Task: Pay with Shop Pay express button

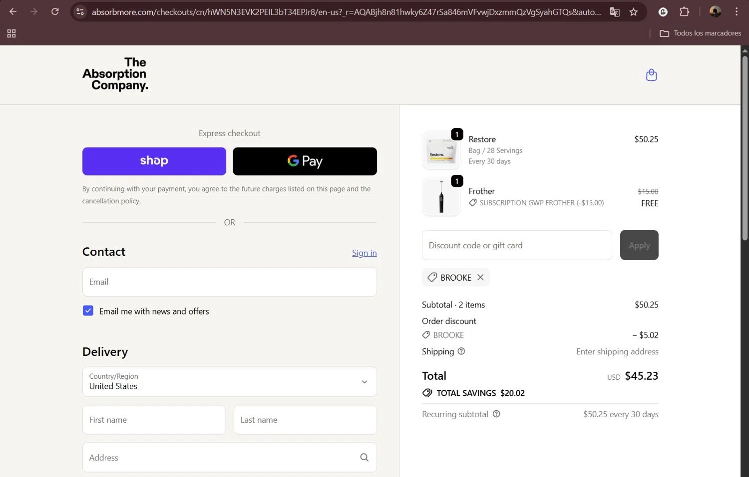Action: pyautogui.click(x=154, y=161)
